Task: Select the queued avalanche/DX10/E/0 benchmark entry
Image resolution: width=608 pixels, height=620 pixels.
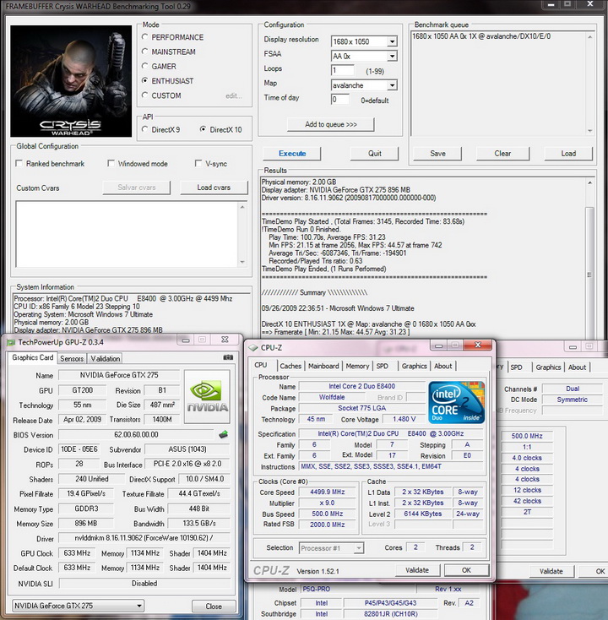Action: coord(481,36)
